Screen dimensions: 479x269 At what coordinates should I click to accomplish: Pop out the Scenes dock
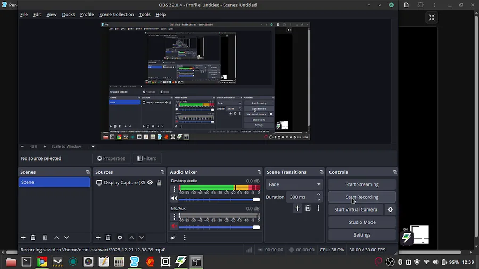pos(88,172)
